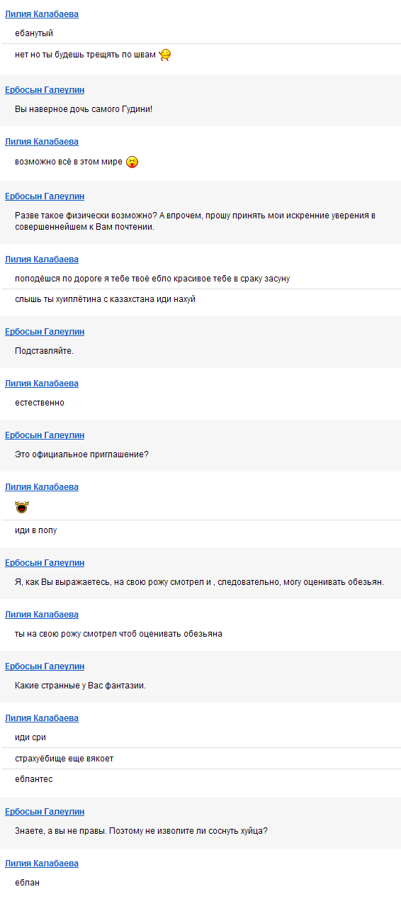Open Ербосын Галеулин link above "Знаете, а вы не правы"

pos(45,812)
